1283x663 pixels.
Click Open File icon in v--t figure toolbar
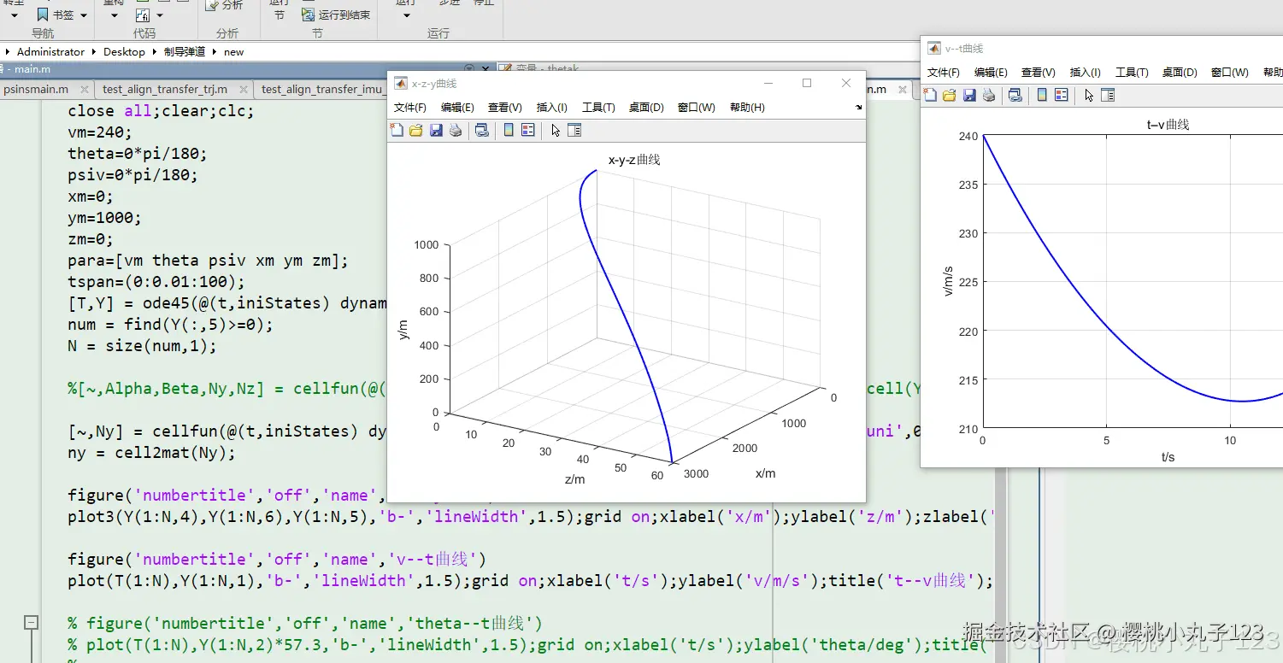point(950,95)
